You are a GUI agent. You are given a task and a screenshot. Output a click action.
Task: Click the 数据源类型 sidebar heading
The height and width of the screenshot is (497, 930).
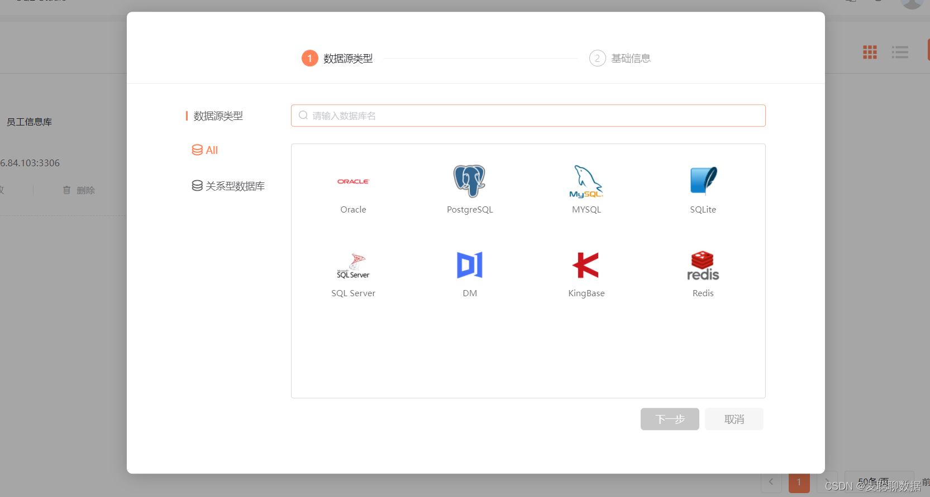(218, 115)
